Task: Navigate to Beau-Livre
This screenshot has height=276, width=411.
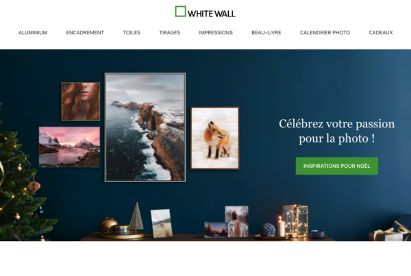Action: 266,32
